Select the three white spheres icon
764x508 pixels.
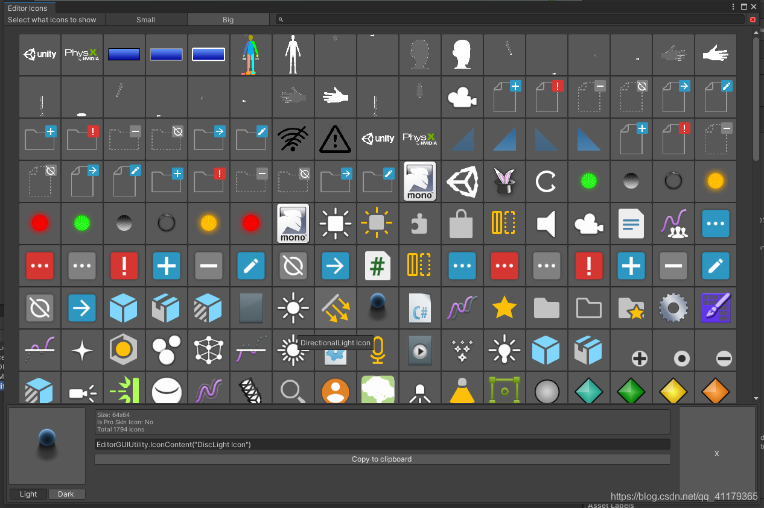point(166,350)
